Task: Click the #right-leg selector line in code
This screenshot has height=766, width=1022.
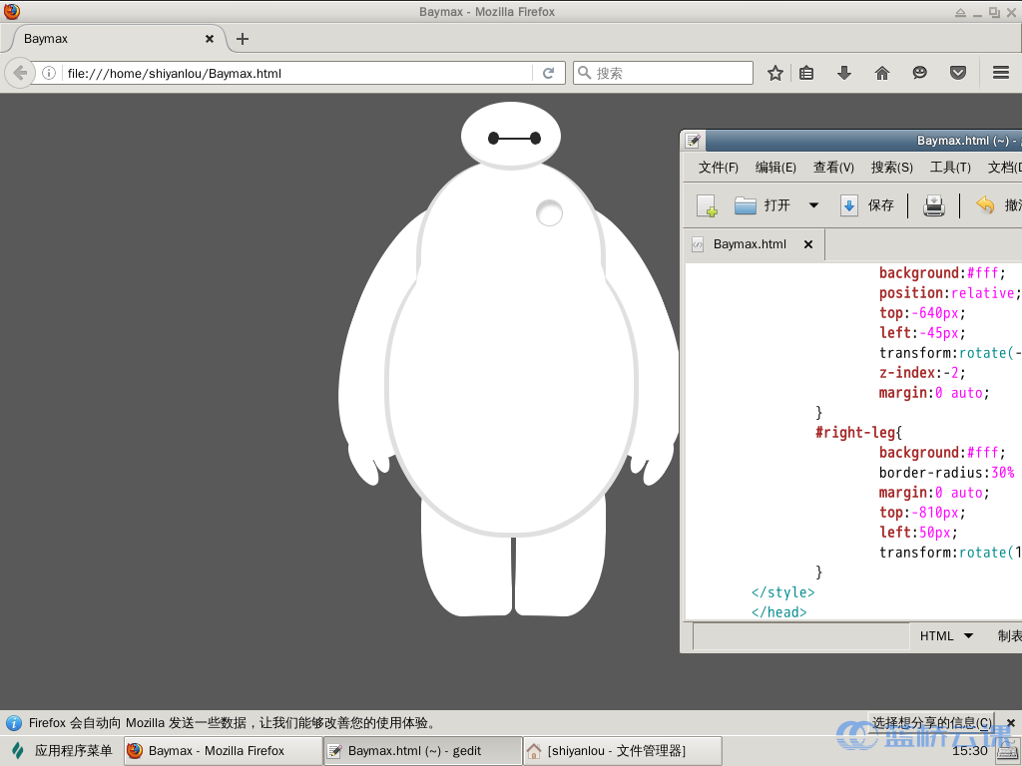Action: 858,433
